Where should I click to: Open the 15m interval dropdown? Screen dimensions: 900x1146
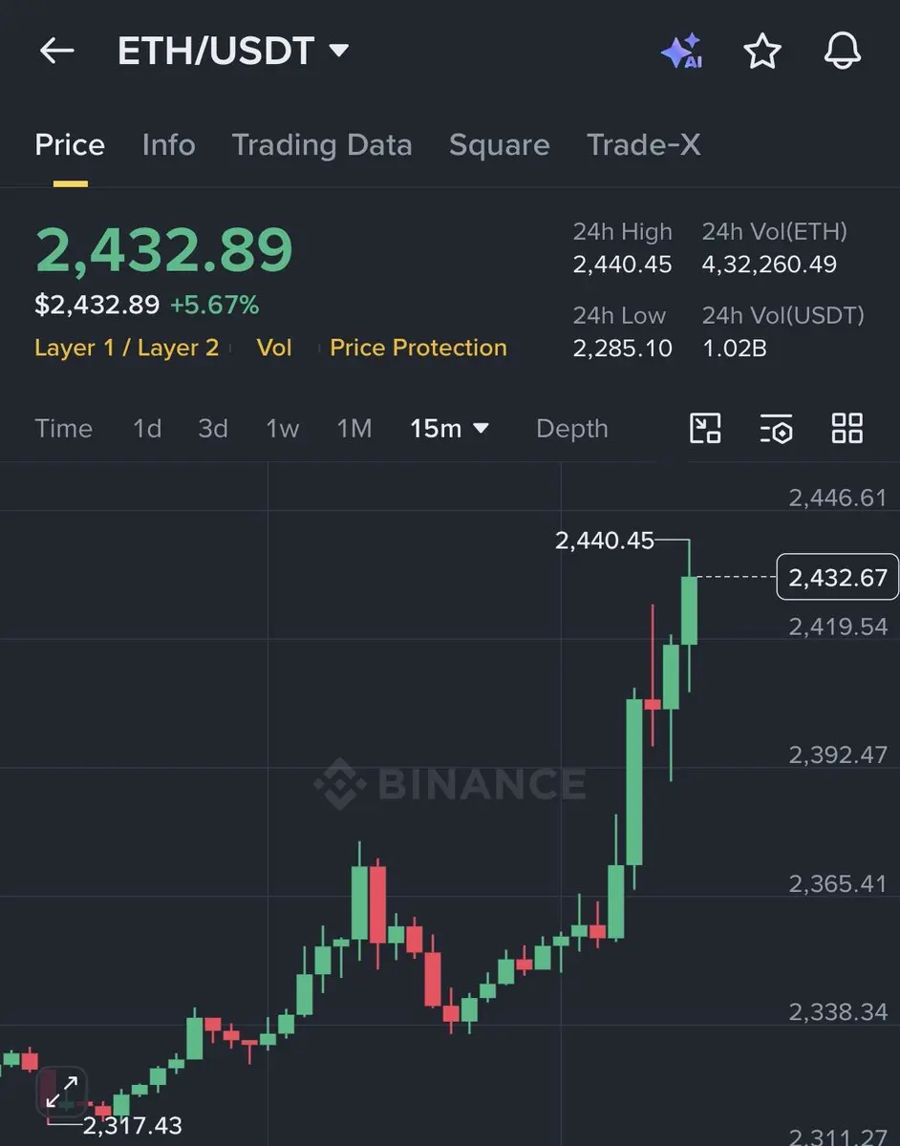tap(449, 429)
